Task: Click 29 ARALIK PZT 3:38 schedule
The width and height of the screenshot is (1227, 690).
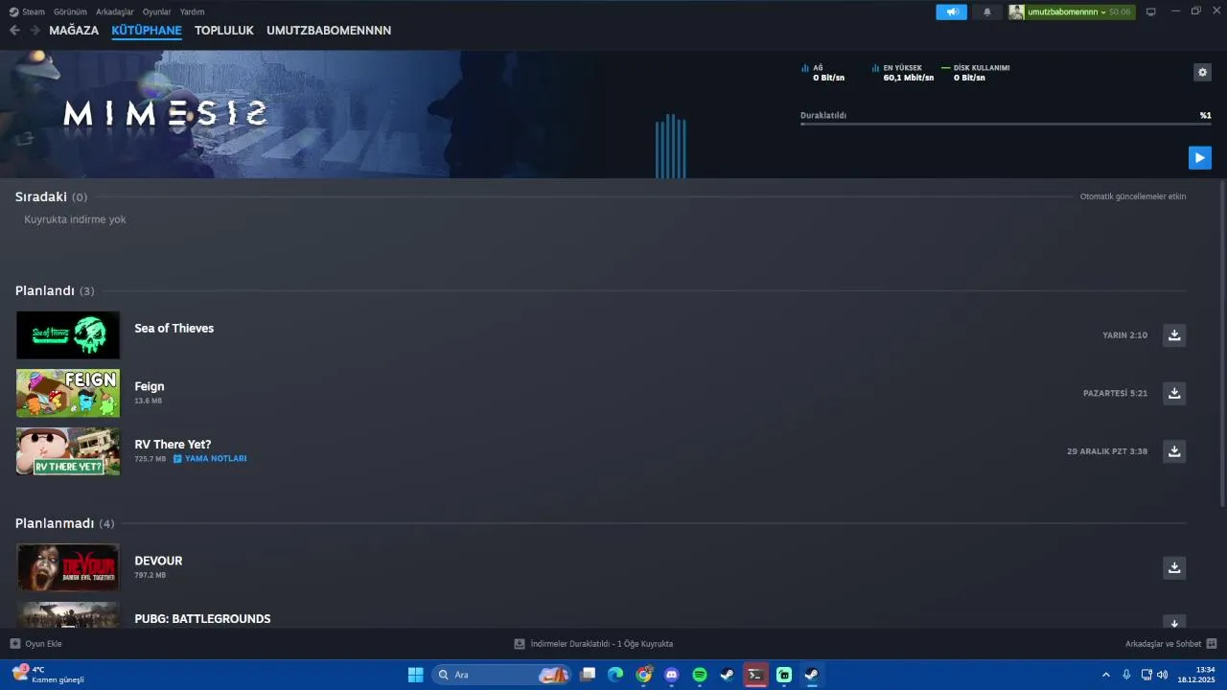Action: [x=1107, y=451]
